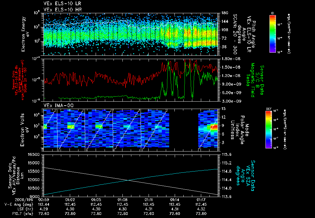
Task: Click the 'Polar Angle Index' axis label
Action: [x=239, y=130]
